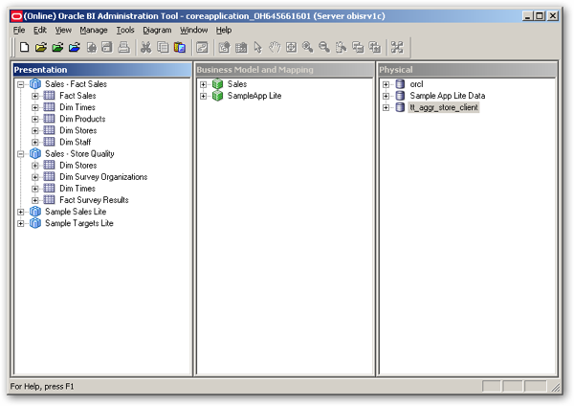The image size is (574, 406).
Task: Select Dim Stores under Sales - Store Quality
Action: (x=78, y=166)
